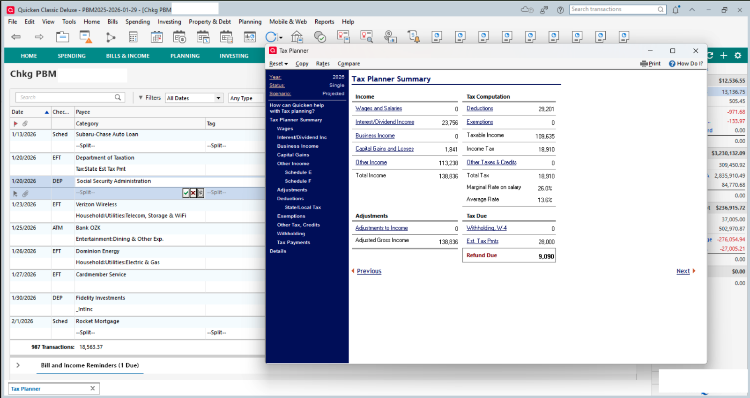The image size is (750, 398).
Task: Click the plus add icon in register header
Action: [x=724, y=56]
